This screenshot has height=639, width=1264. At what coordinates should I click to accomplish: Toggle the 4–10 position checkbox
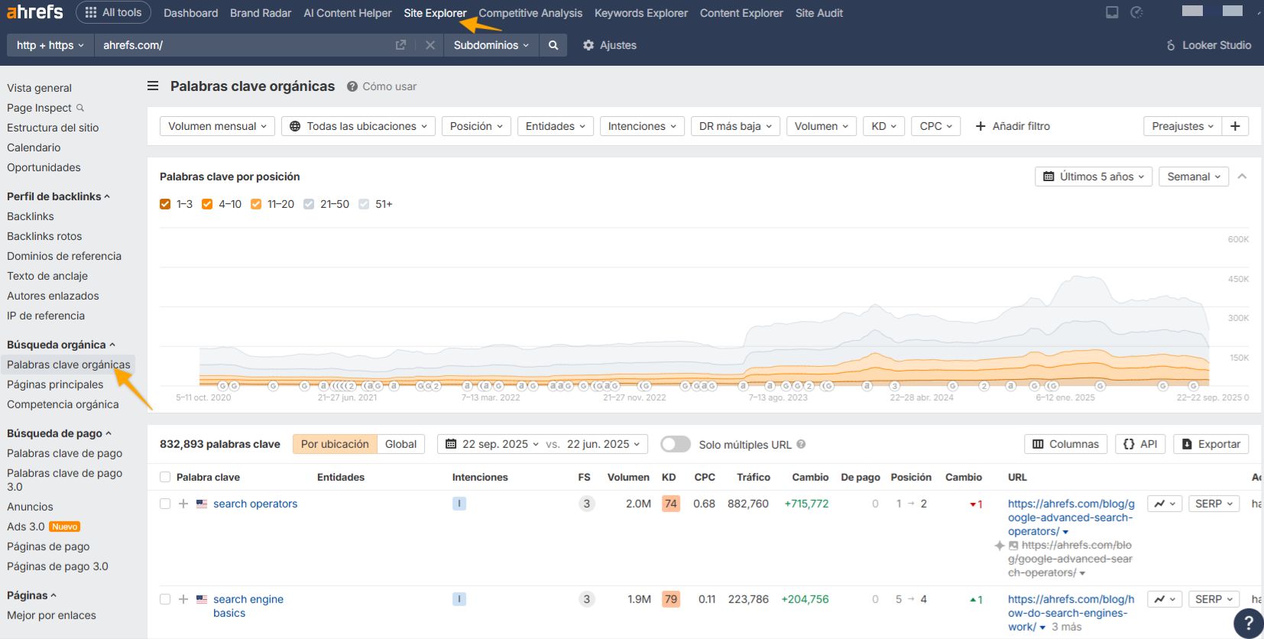click(x=207, y=204)
